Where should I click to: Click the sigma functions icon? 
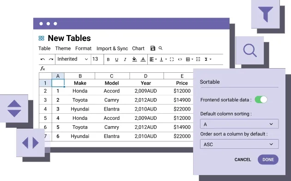(x=206, y=59)
